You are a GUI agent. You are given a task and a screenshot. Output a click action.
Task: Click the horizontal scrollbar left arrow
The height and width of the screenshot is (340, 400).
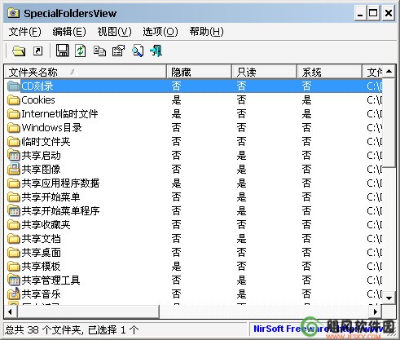[x=11, y=311]
